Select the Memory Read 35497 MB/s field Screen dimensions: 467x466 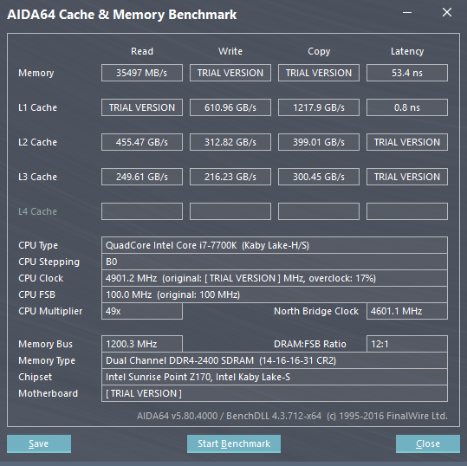(x=142, y=73)
